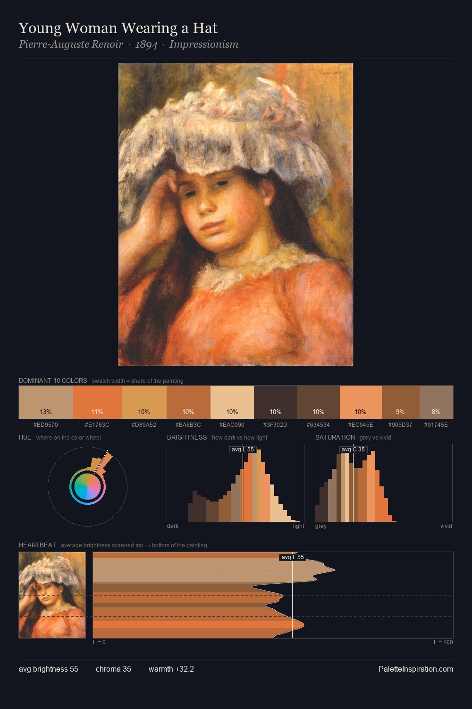Click the hue color wheel
Viewport: 472px width, 709px height.
point(87,486)
